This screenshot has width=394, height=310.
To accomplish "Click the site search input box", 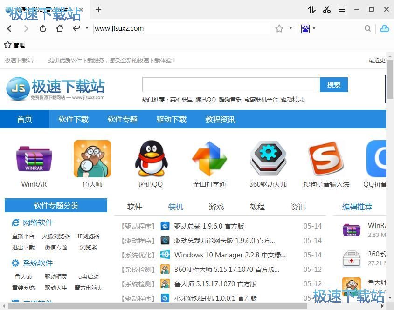I will pyautogui.click(x=231, y=85).
